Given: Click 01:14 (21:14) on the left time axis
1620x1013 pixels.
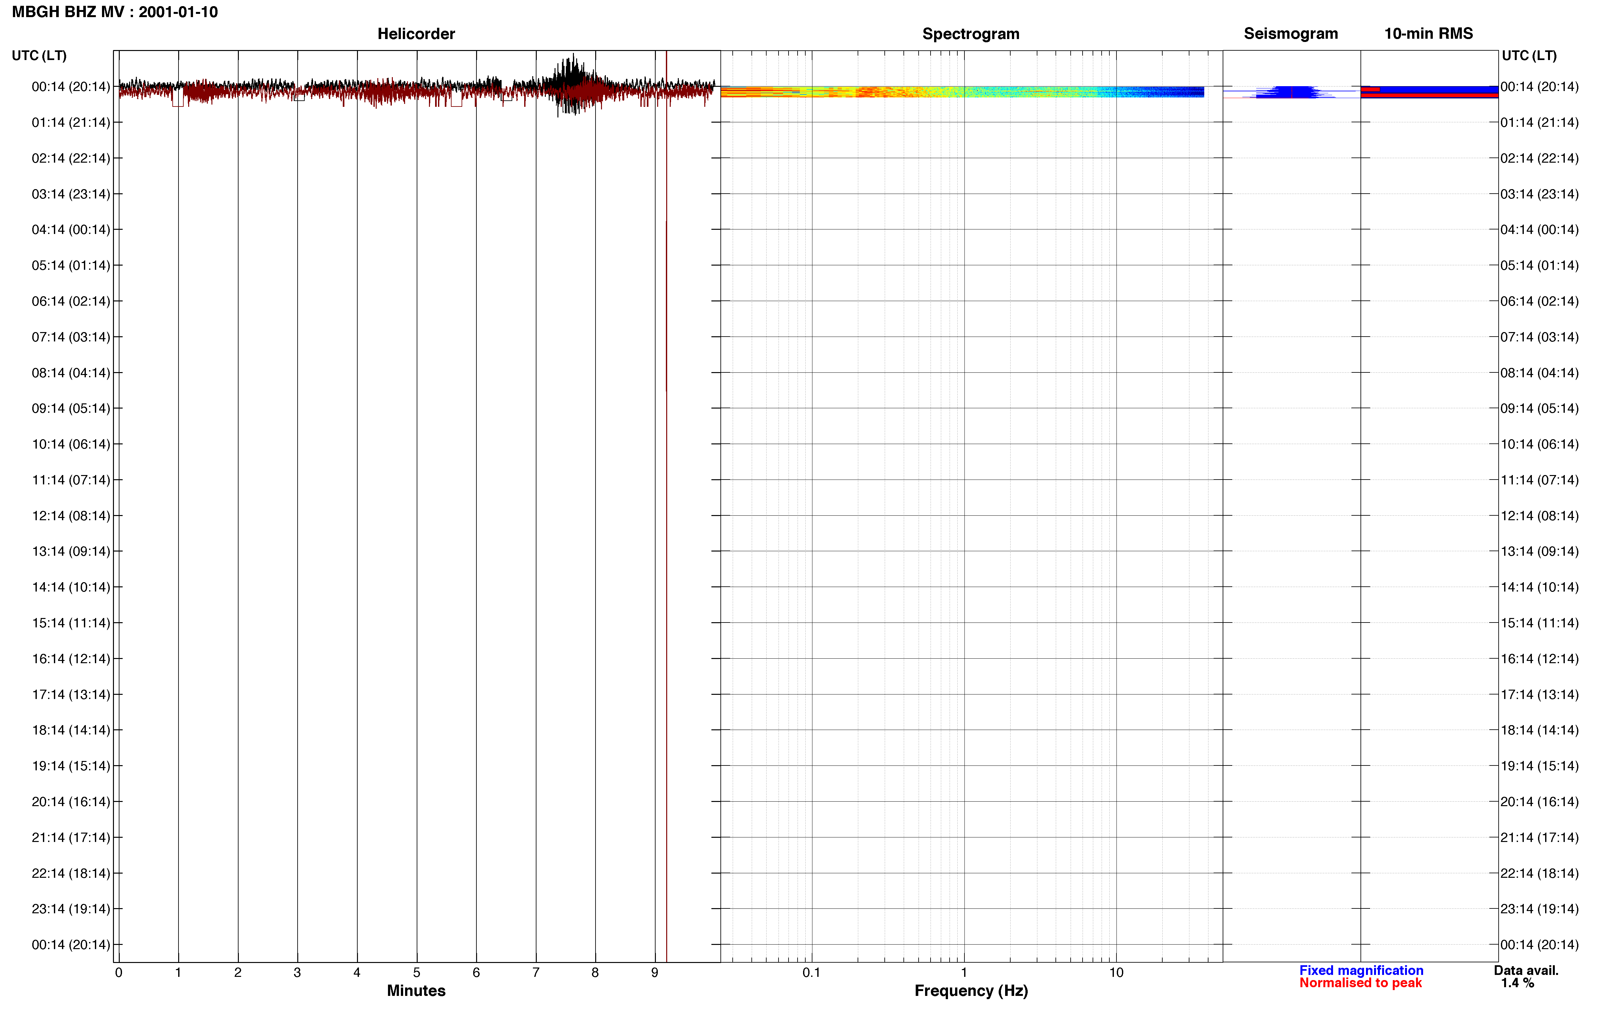Looking at the screenshot, I should [x=70, y=123].
